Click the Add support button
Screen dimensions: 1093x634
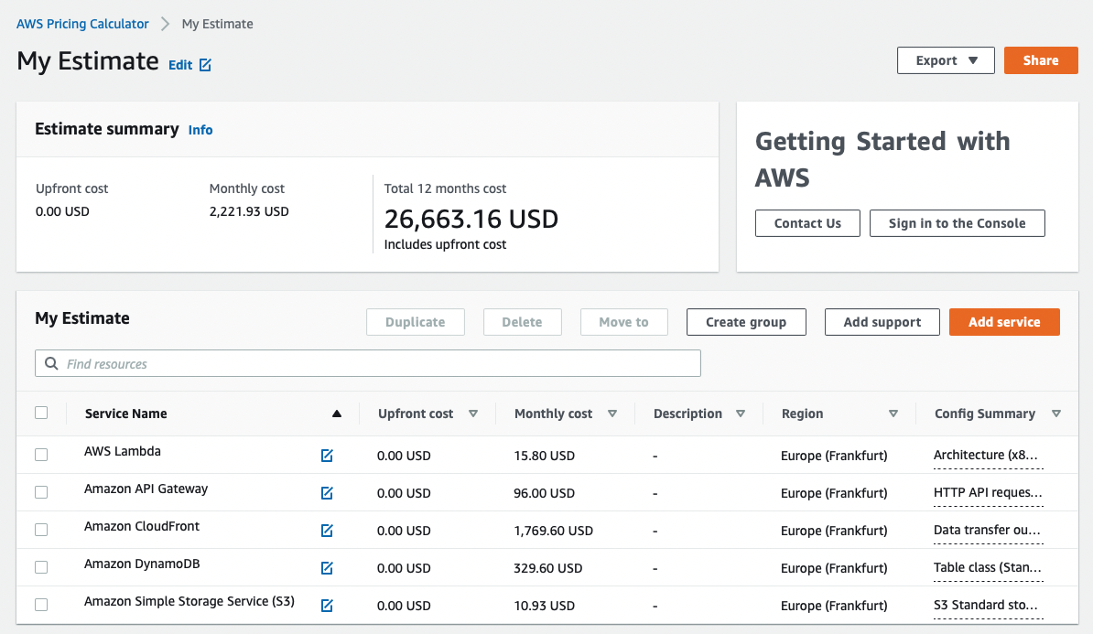click(882, 322)
